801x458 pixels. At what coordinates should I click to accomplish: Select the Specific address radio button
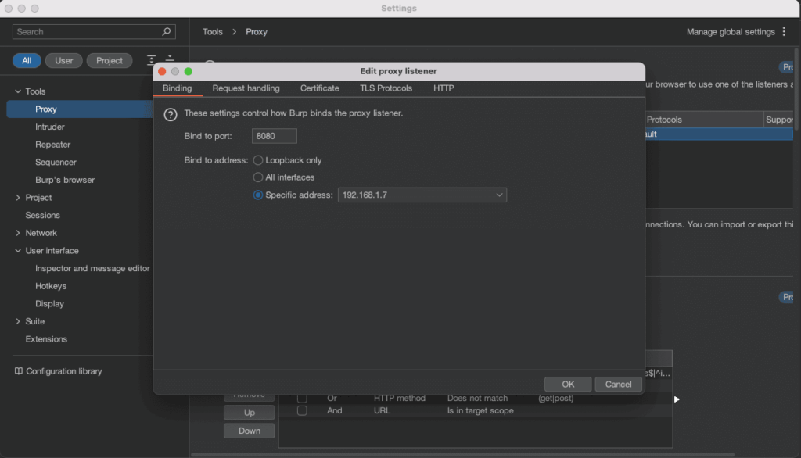(x=258, y=195)
